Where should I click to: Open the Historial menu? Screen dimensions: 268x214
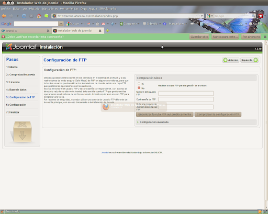click(35, 9)
